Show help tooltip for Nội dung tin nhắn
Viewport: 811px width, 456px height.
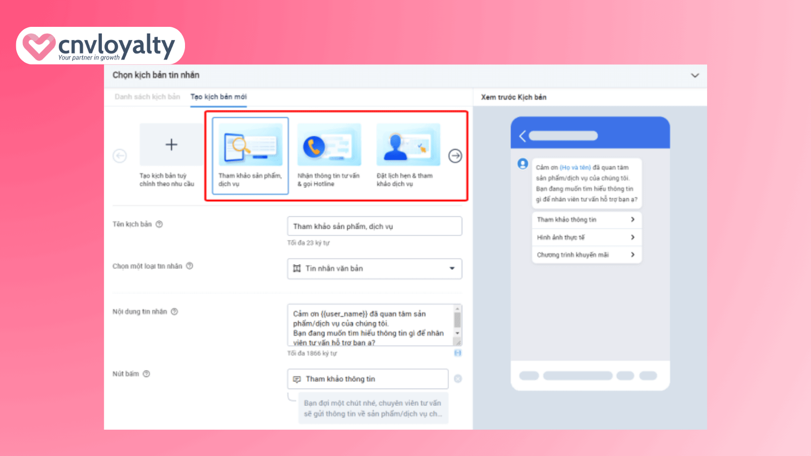pos(174,312)
